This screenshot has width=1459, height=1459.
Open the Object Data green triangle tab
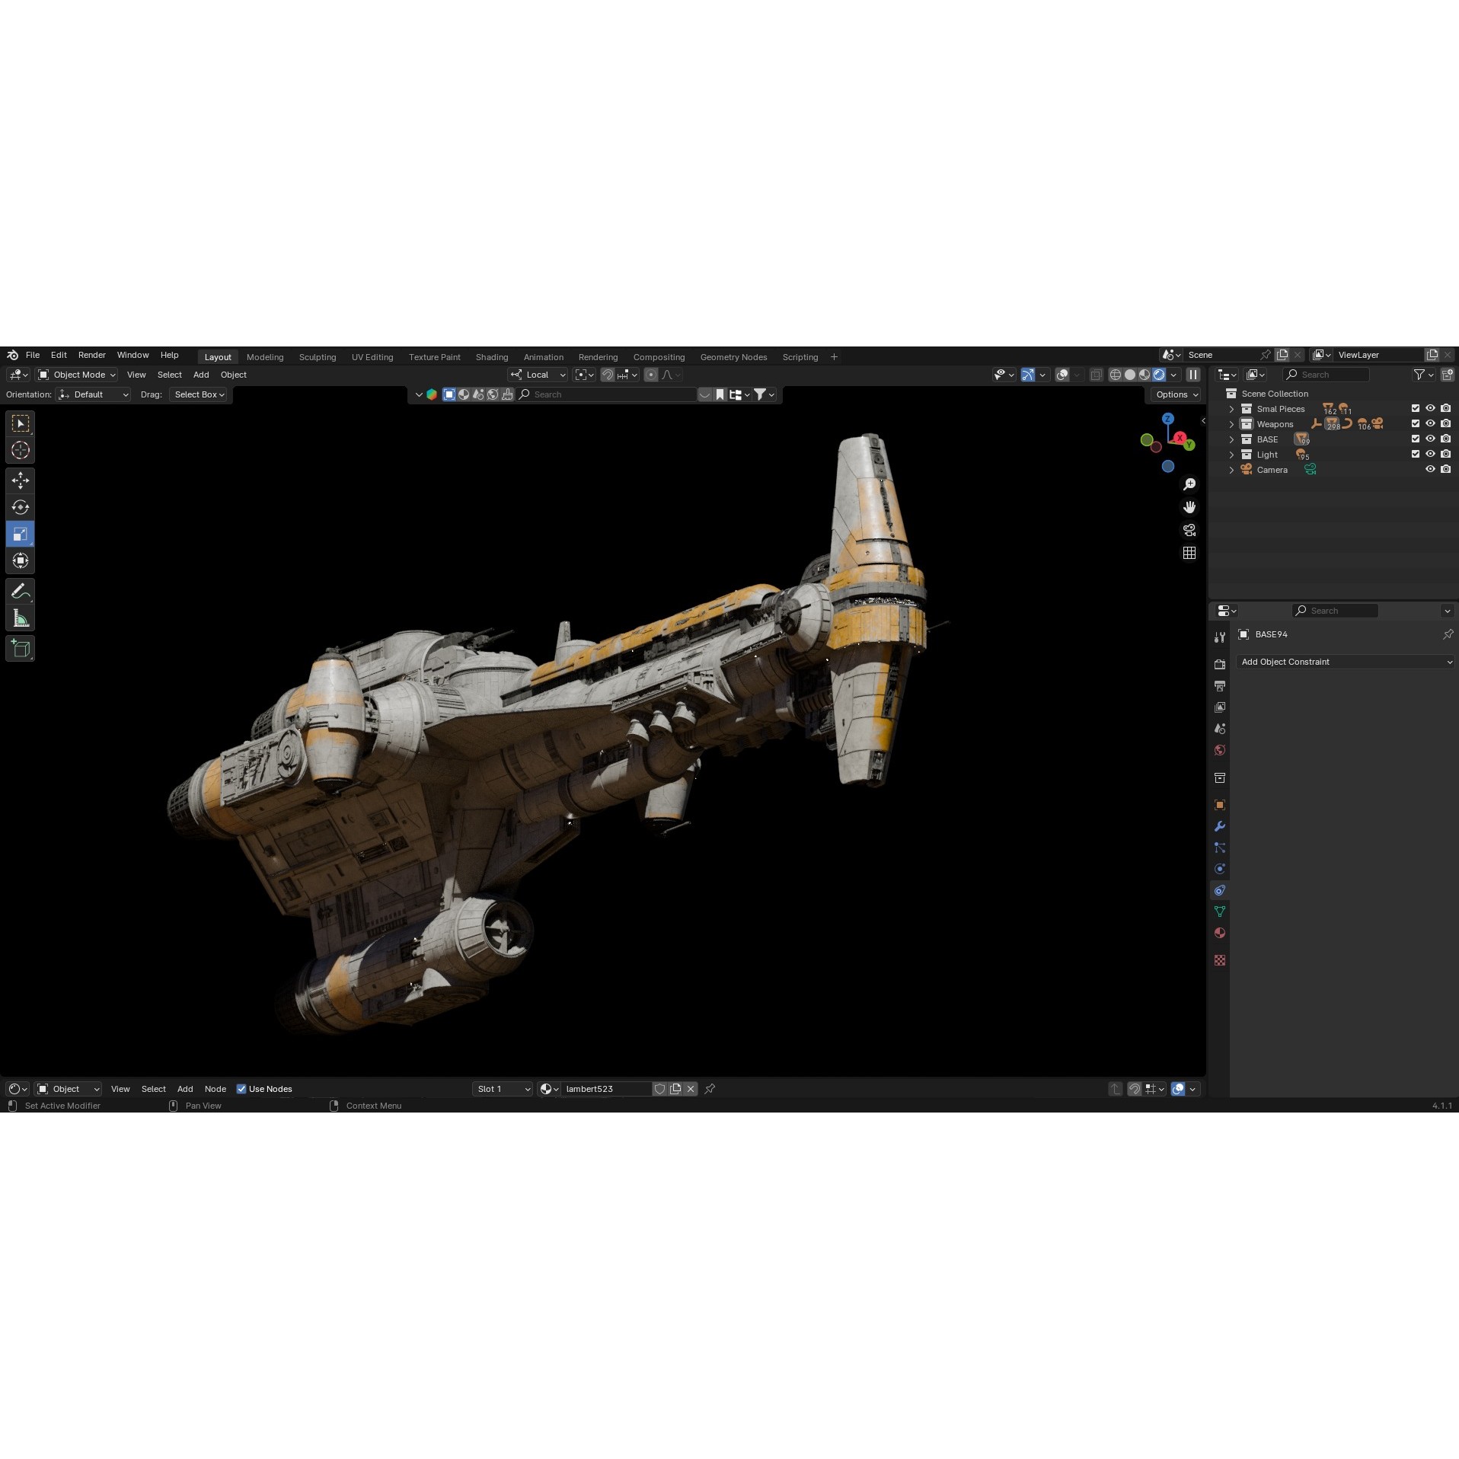pos(1220,911)
